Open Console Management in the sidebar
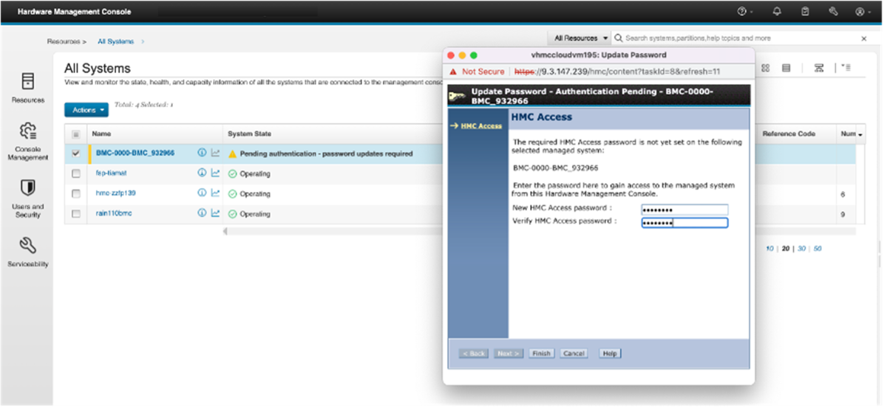The width and height of the screenshot is (887, 408). coord(28,142)
